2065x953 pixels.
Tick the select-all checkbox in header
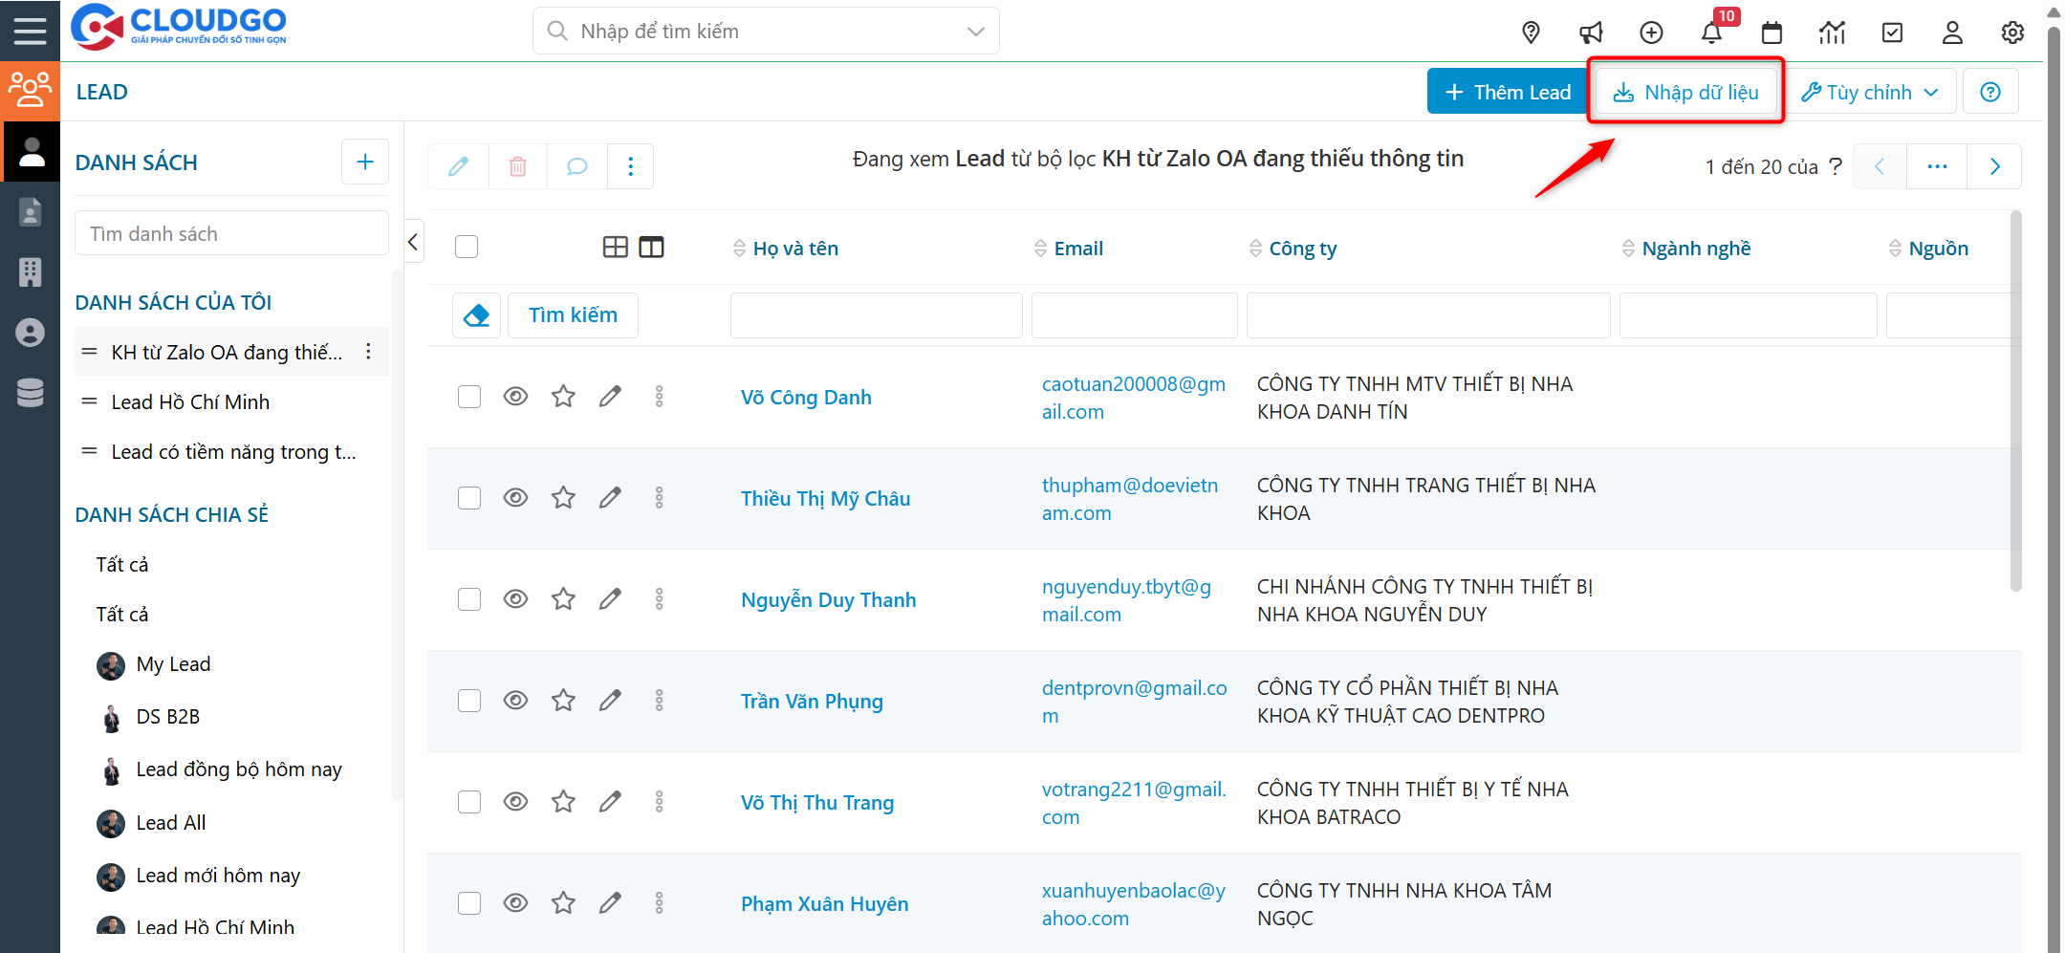[x=467, y=248]
